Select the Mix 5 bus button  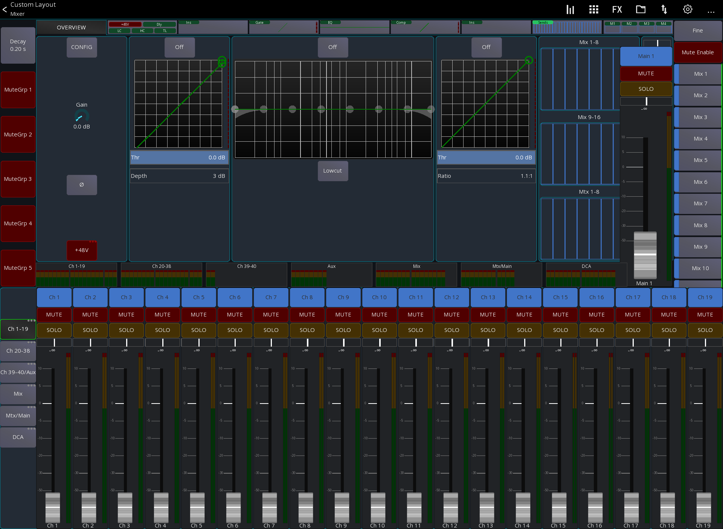(x=699, y=160)
